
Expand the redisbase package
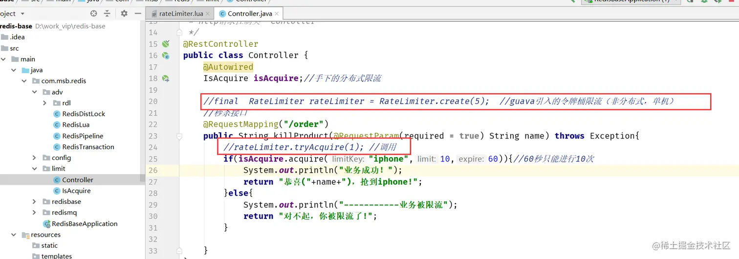pos(34,201)
